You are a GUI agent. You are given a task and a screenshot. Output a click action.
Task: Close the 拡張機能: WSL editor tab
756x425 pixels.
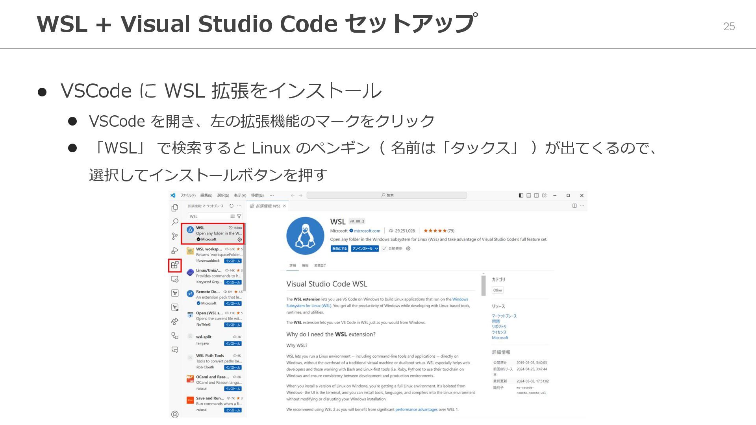coord(284,206)
